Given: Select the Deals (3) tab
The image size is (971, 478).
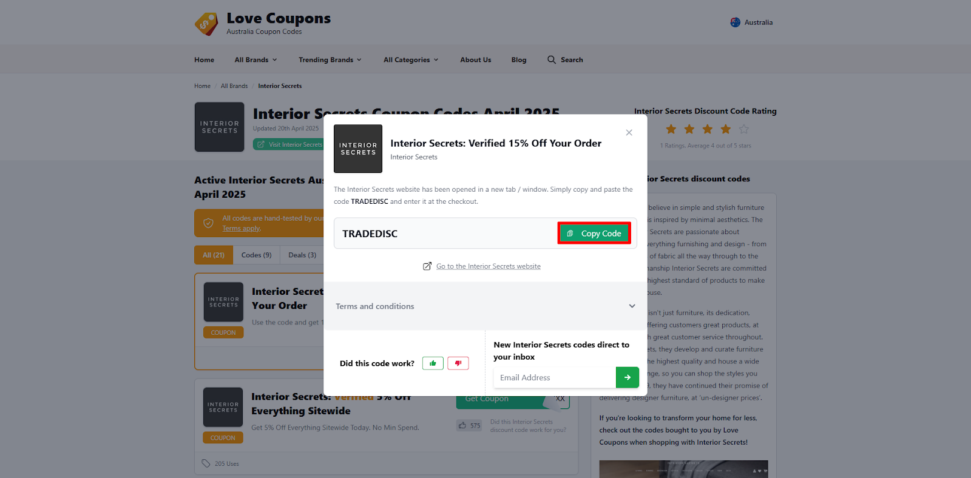Looking at the screenshot, I should [x=302, y=255].
